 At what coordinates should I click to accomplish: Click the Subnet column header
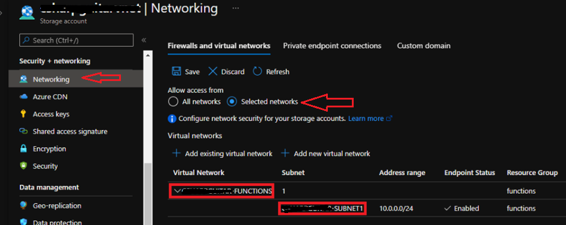(293, 173)
